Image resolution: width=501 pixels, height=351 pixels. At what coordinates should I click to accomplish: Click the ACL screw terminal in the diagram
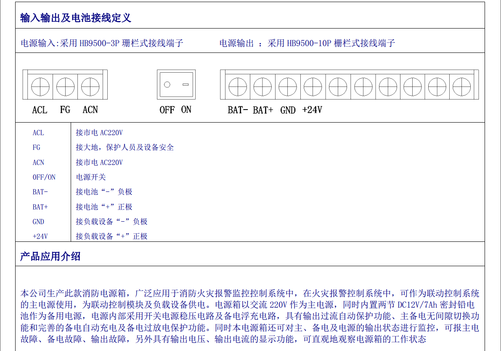coord(40,87)
